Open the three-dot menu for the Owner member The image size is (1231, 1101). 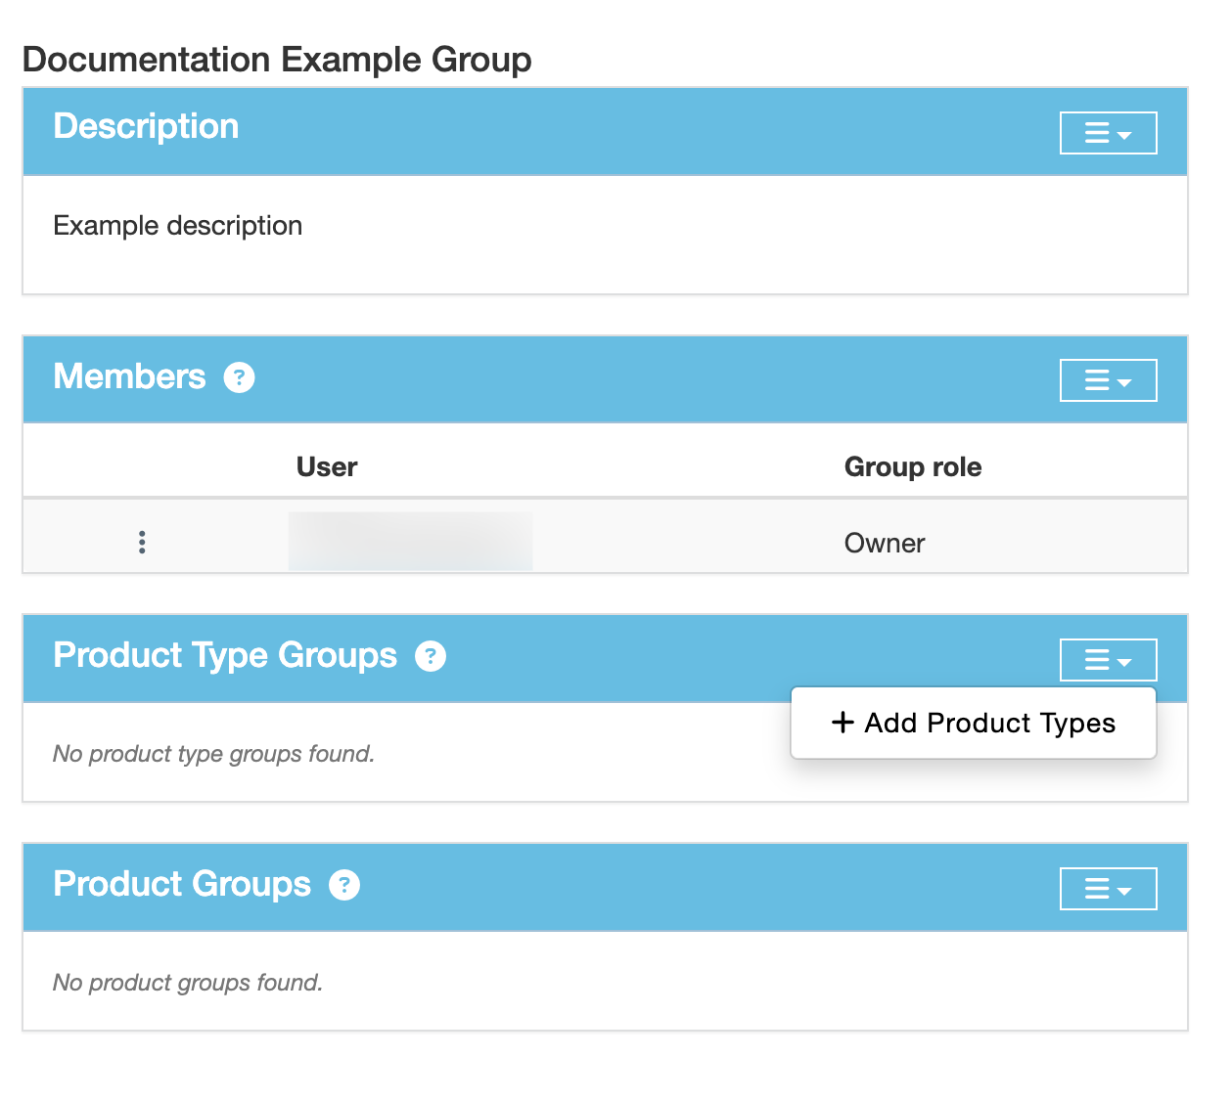pyautogui.click(x=142, y=543)
